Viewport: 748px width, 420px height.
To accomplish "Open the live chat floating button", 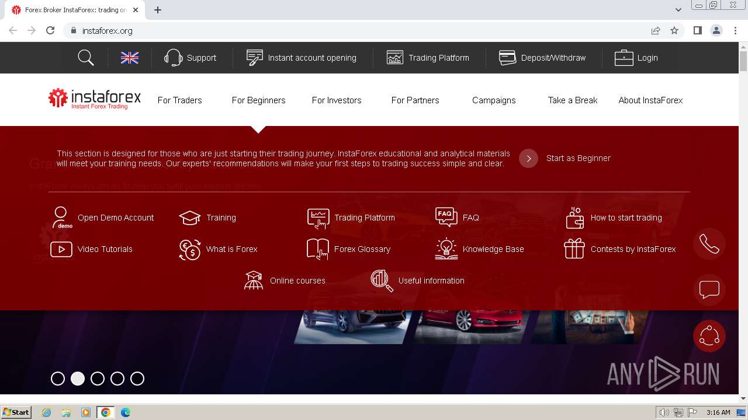I will coord(709,290).
